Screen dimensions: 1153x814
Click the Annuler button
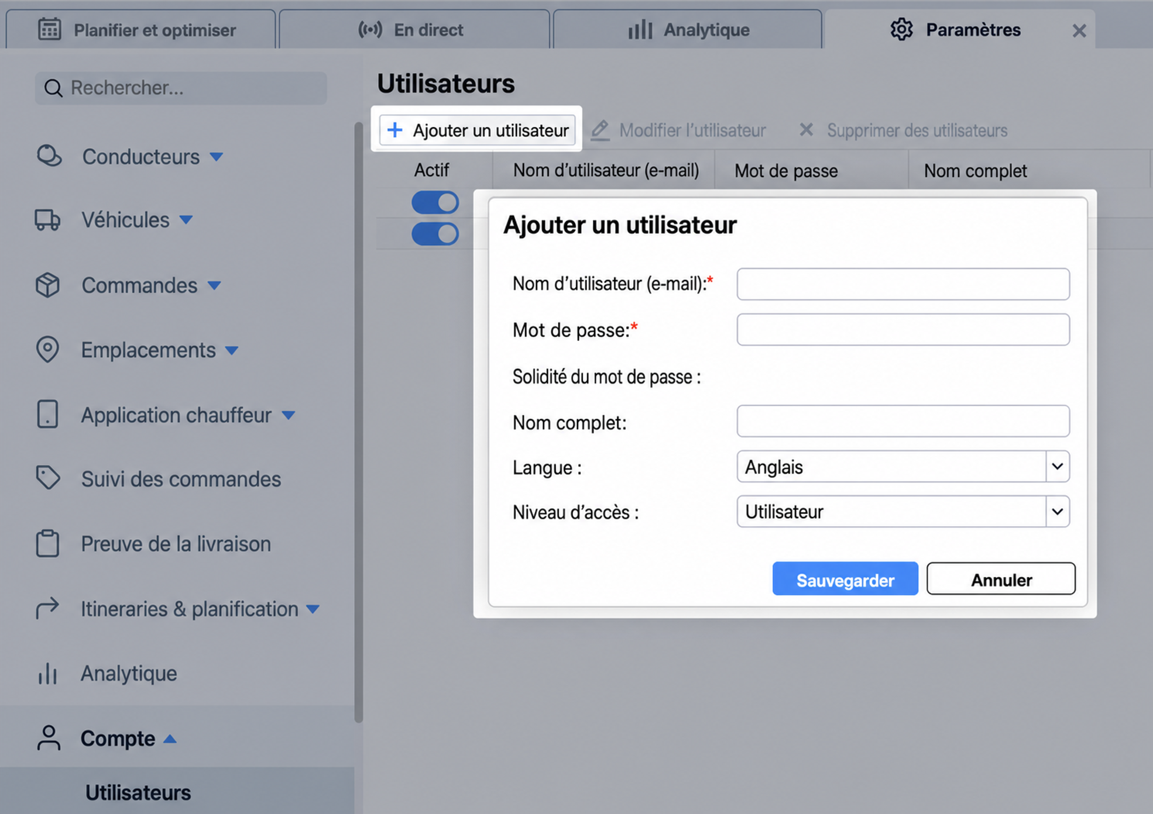tap(1001, 579)
